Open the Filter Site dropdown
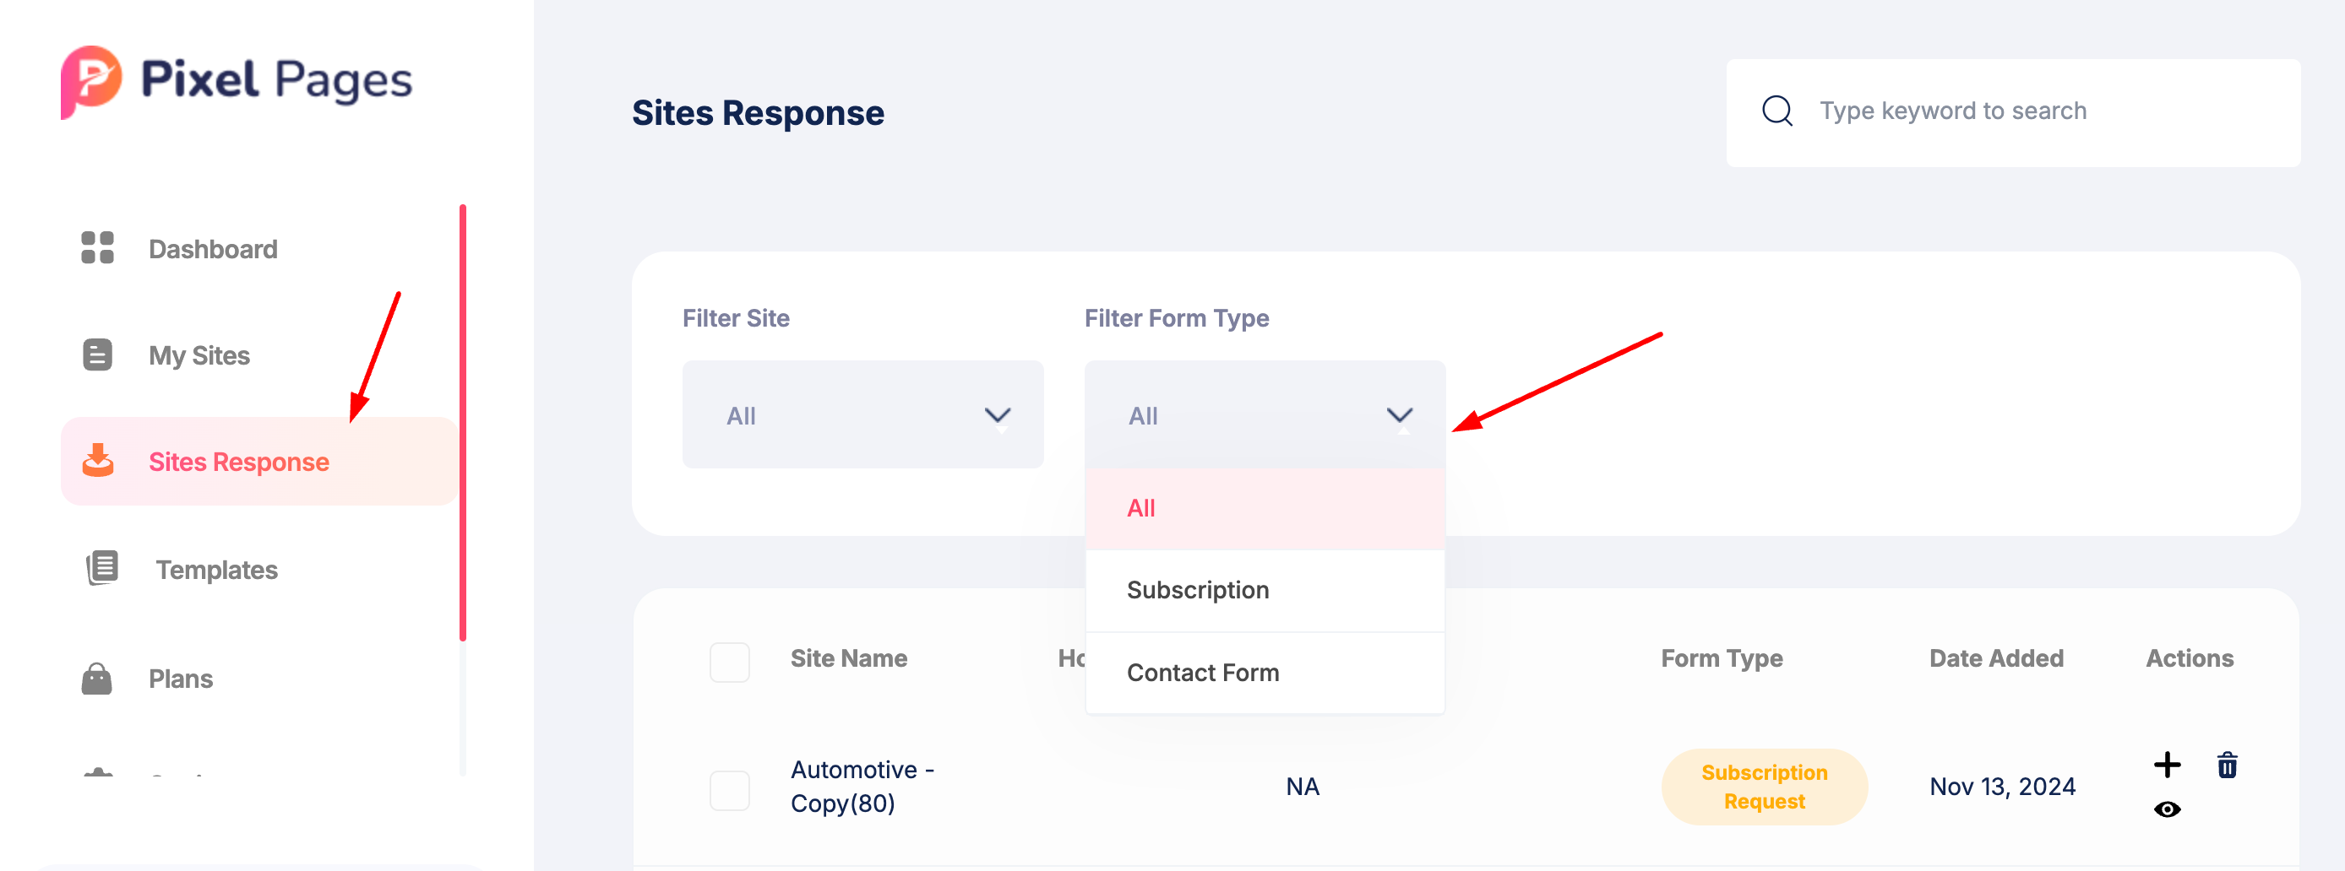The height and width of the screenshot is (871, 2345). [x=862, y=414]
